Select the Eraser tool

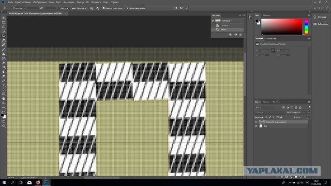tap(4, 63)
